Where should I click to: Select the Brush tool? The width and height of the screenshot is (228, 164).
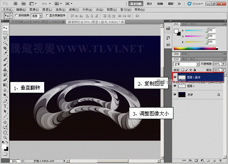[5, 64]
